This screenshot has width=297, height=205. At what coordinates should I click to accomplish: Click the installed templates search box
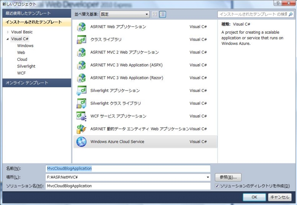coord(256,14)
